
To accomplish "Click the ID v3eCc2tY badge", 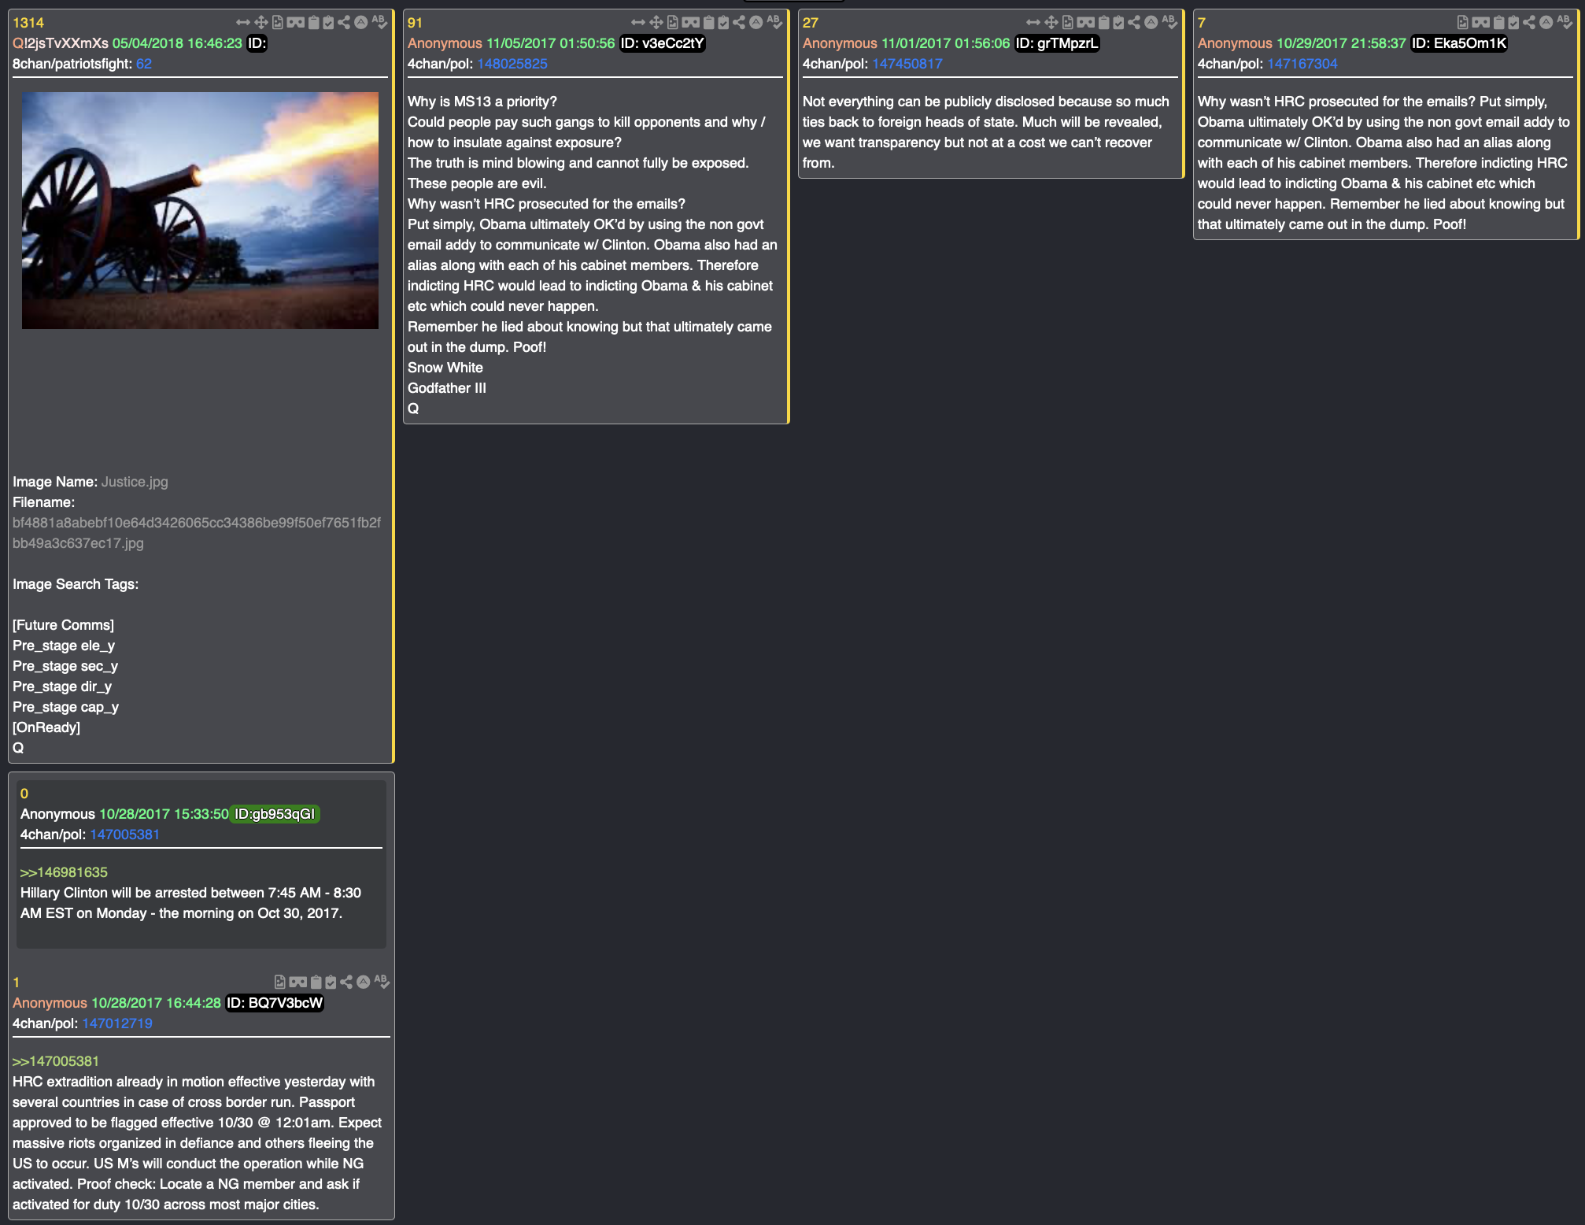I will tap(663, 43).
